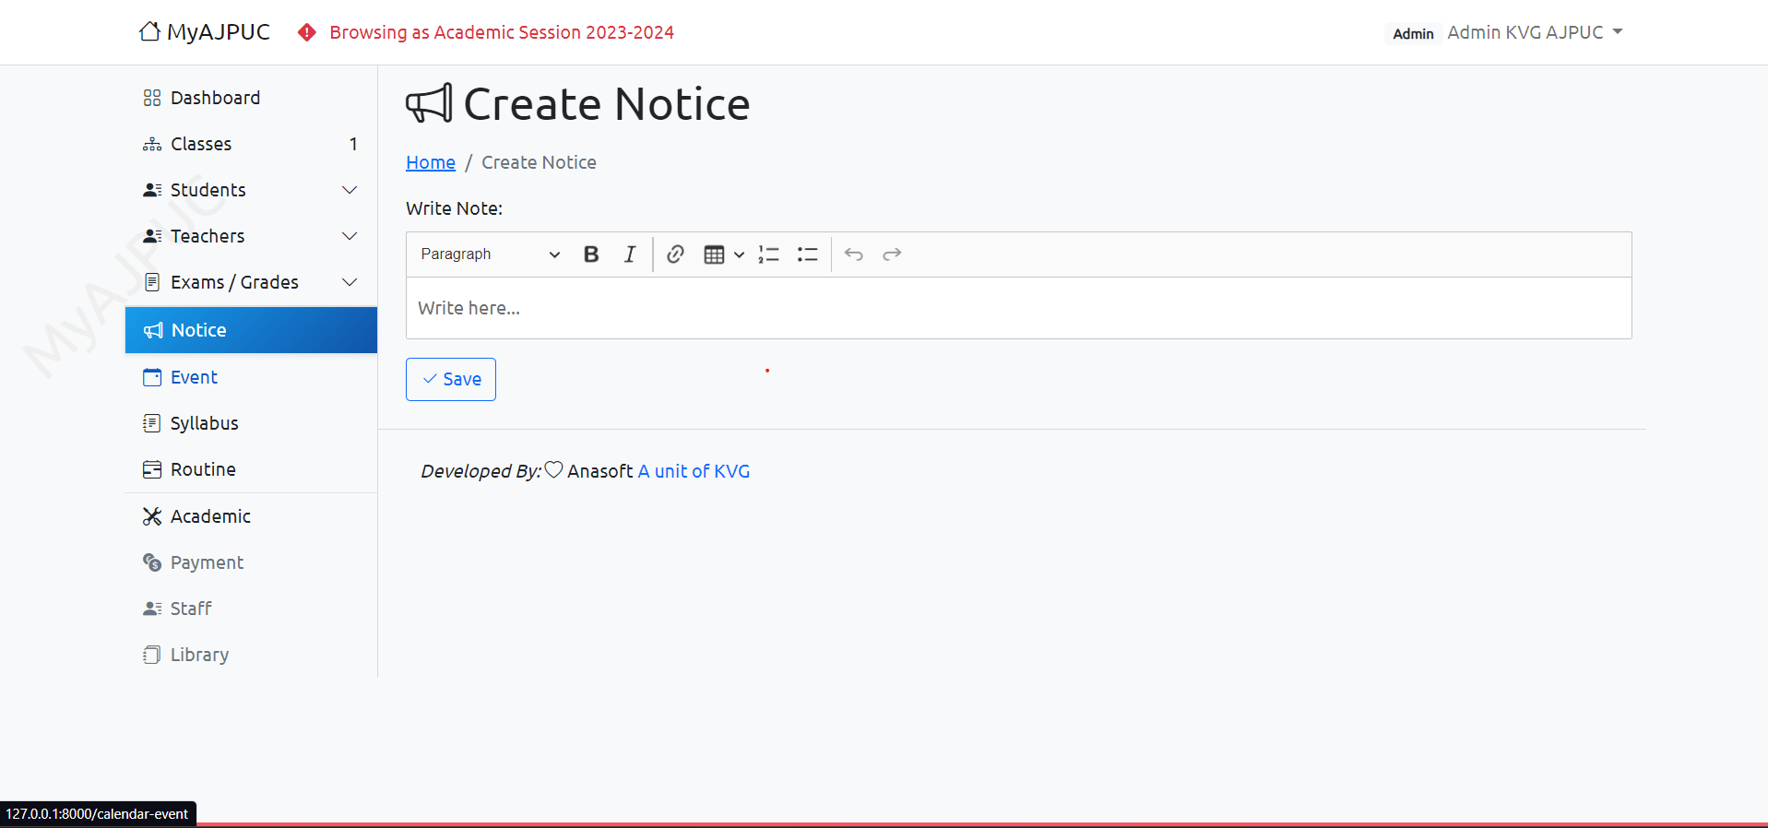Open the Library section
This screenshot has width=1768, height=828.
tap(251, 655)
